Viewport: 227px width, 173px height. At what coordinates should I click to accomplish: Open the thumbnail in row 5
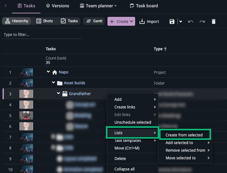coord(26,115)
